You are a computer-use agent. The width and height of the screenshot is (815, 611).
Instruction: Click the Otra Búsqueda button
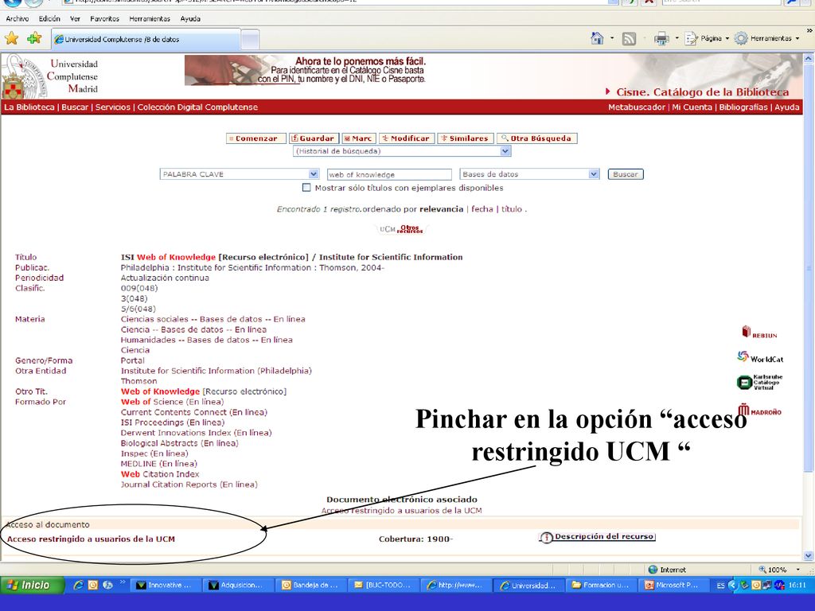coord(537,138)
